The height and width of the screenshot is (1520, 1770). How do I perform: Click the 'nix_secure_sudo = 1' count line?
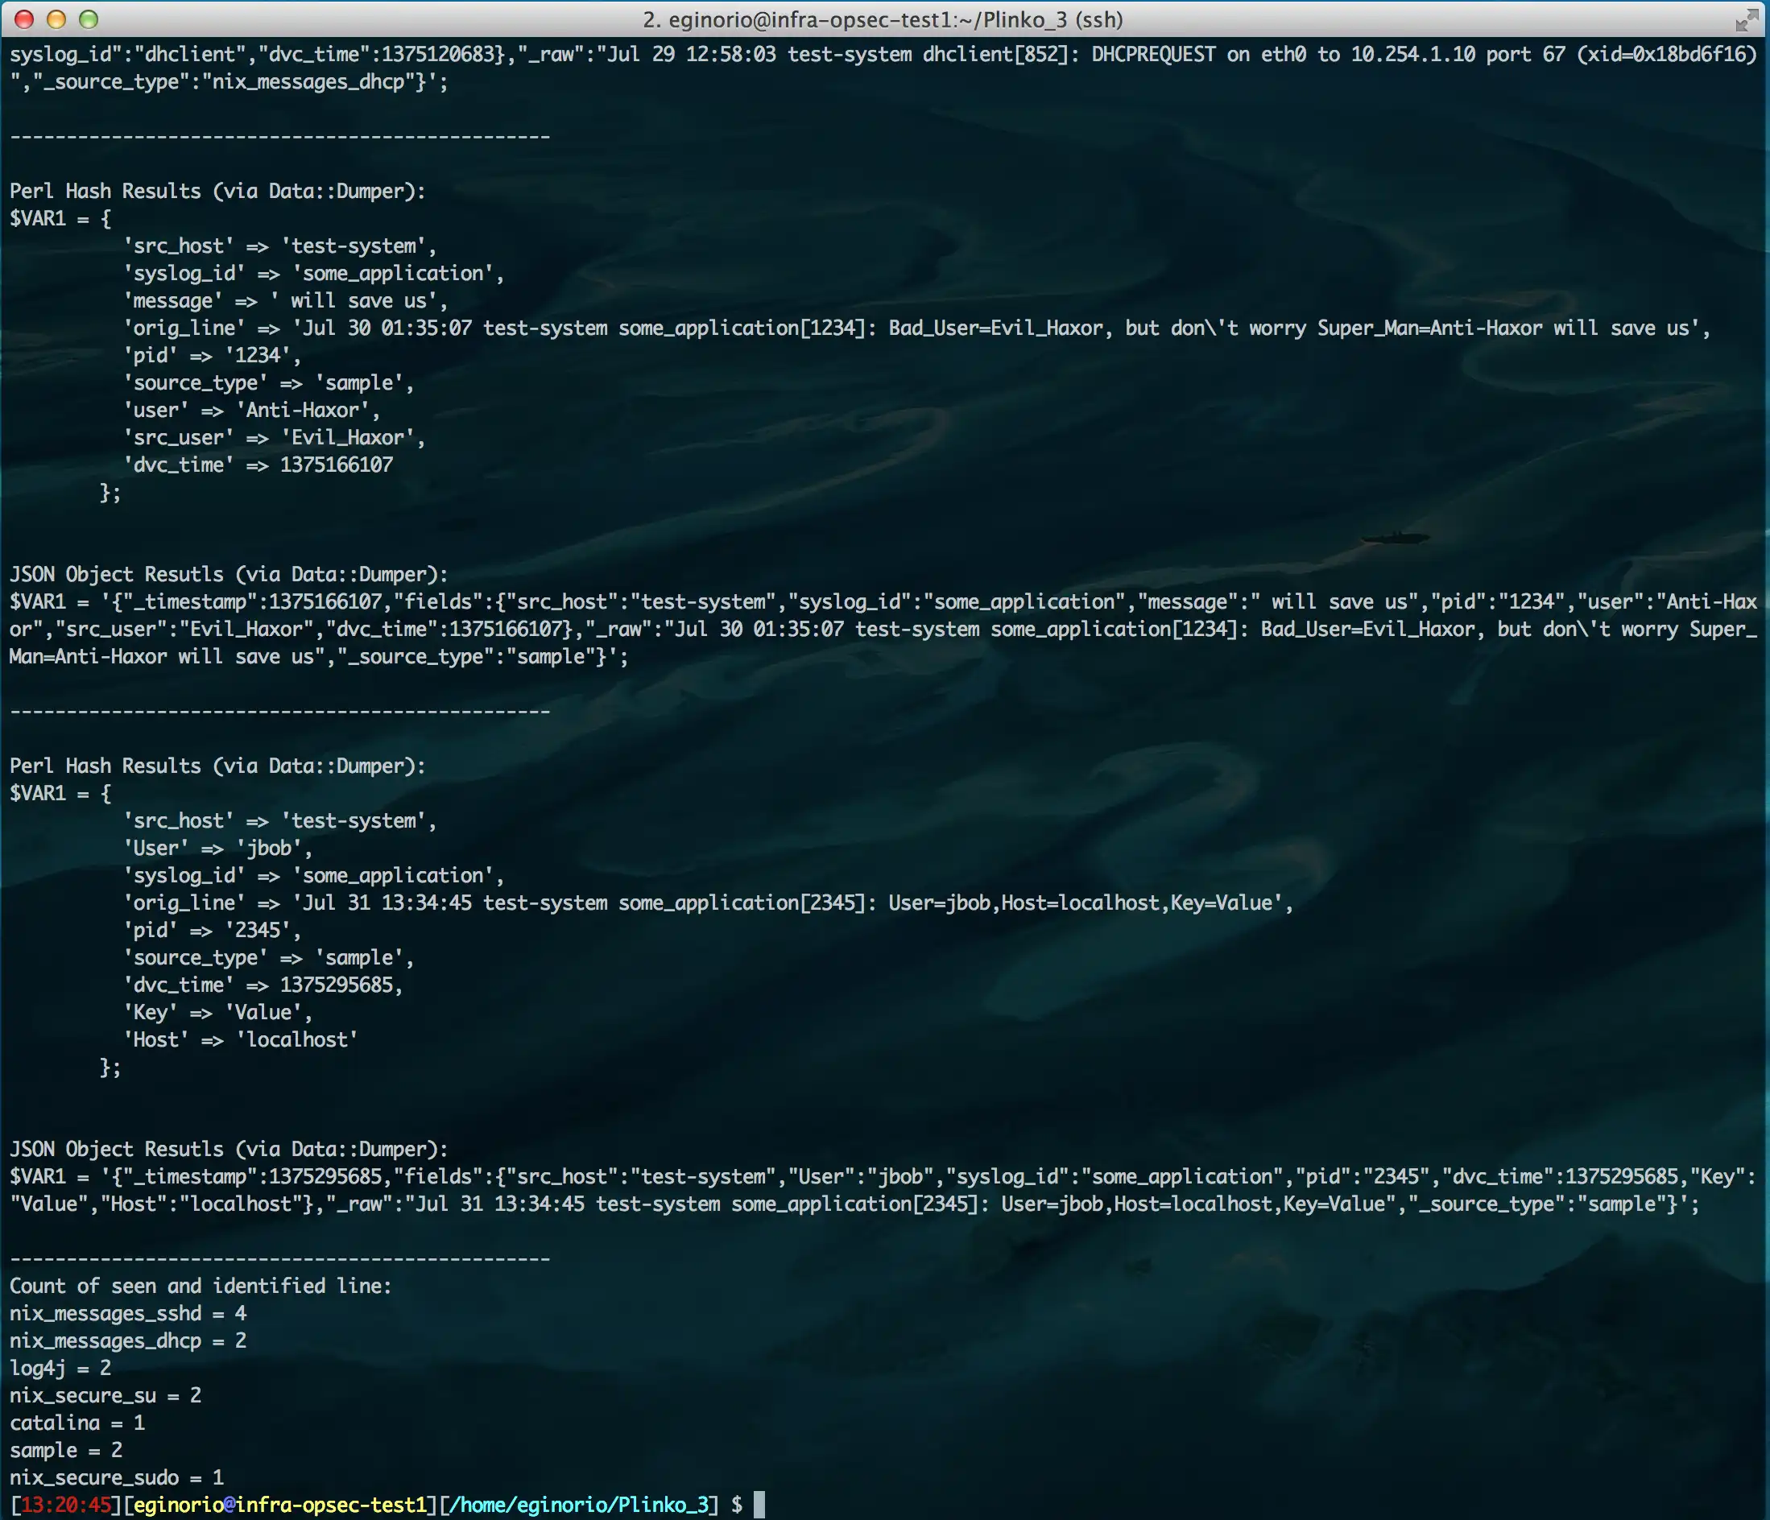pos(116,1477)
